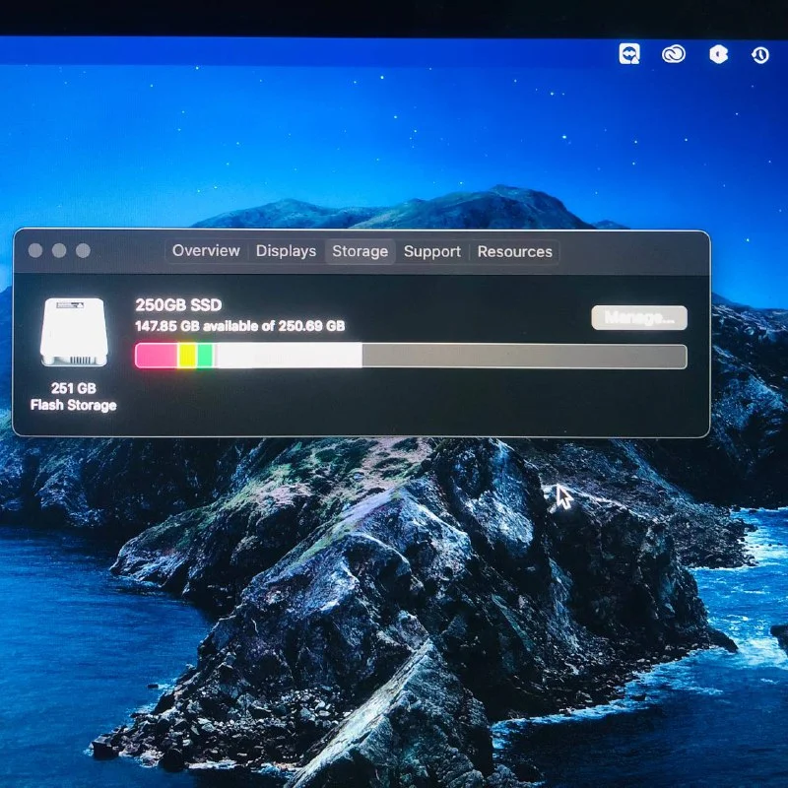788x788 pixels.
Task: Click the white hexagon menu bar icon
Action: click(x=718, y=54)
